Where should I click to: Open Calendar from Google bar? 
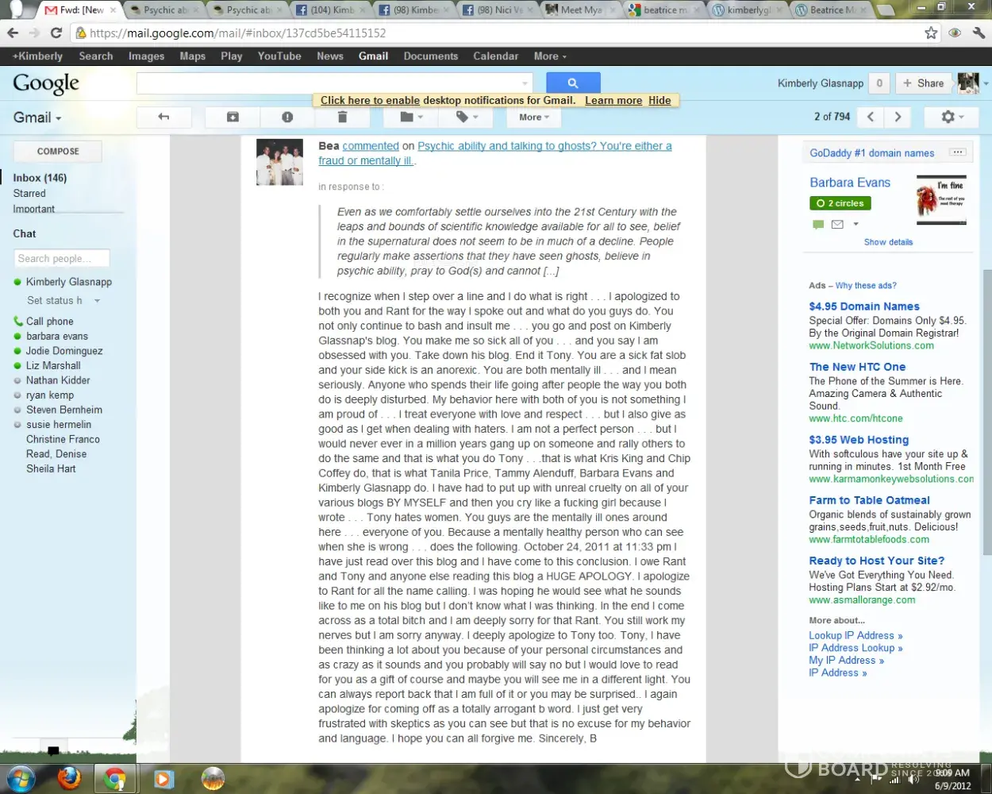tap(496, 56)
